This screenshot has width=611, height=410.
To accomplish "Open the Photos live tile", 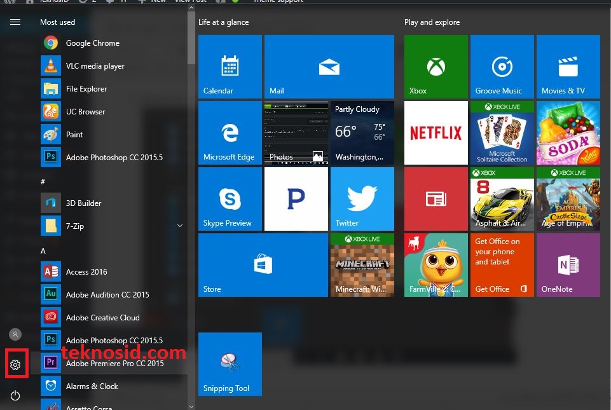I will 296,133.
